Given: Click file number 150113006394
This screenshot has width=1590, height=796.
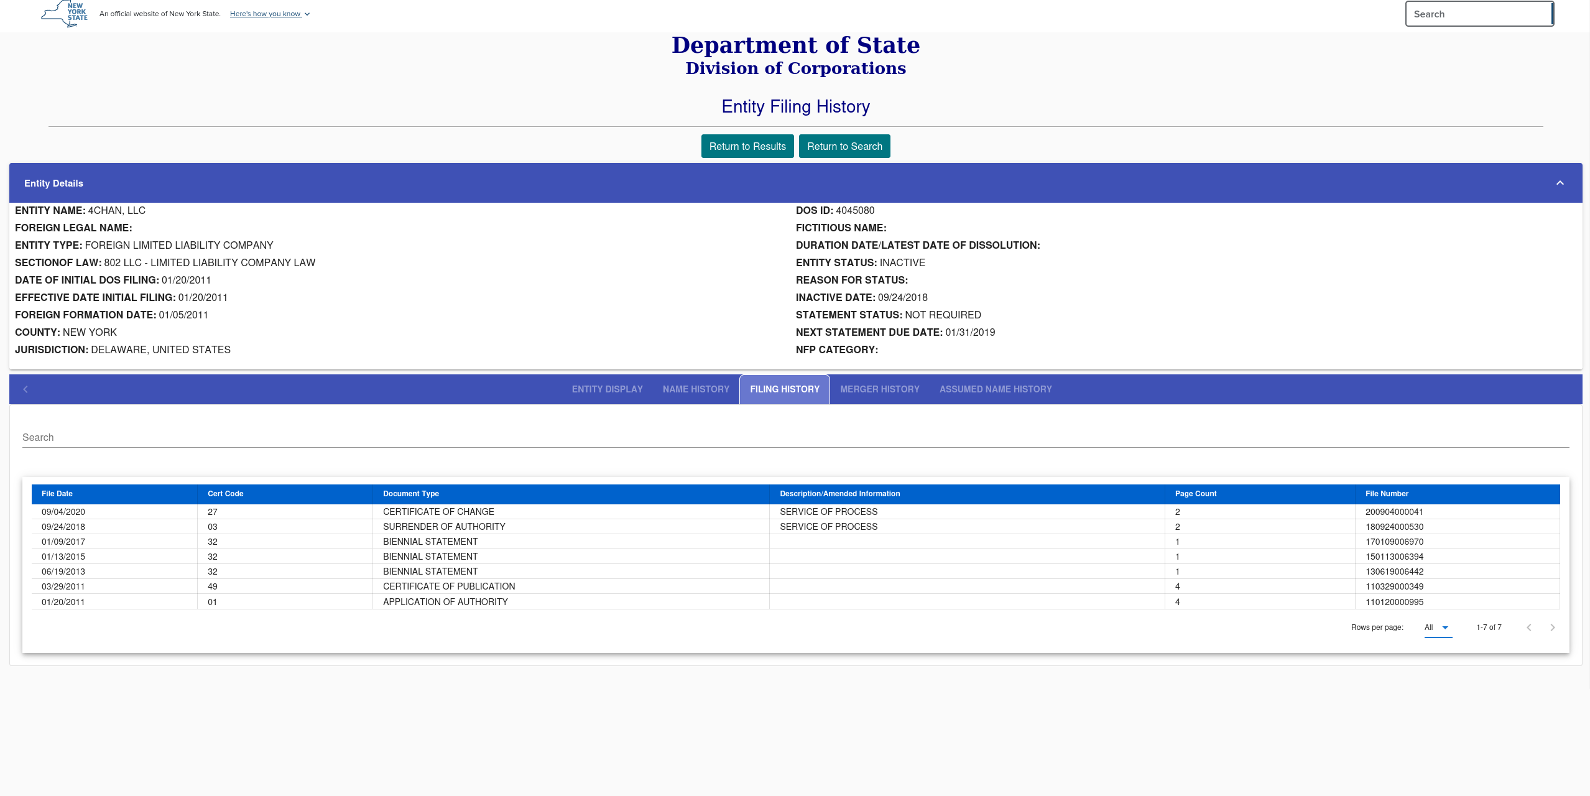Looking at the screenshot, I should [1394, 557].
